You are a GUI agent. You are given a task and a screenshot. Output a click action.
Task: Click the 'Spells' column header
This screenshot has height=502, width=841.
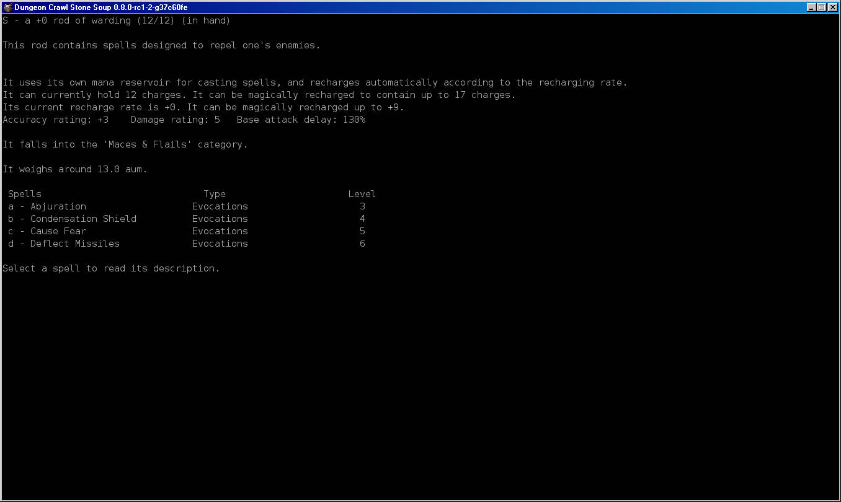pyautogui.click(x=25, y=194)
